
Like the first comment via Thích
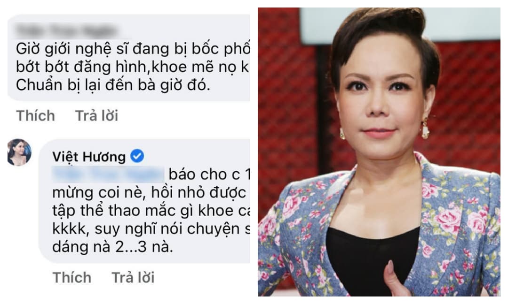point(36,116)
